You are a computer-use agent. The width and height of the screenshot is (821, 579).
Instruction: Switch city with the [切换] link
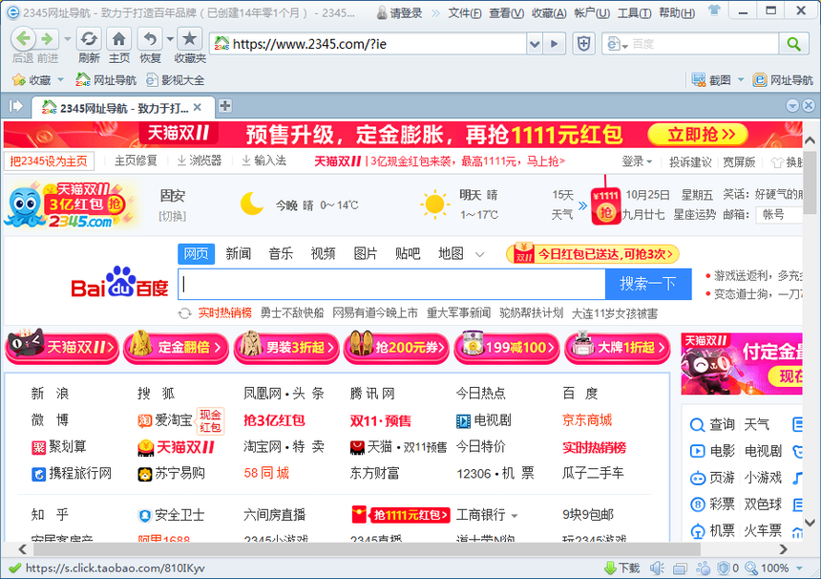click(x=172, y=216)
